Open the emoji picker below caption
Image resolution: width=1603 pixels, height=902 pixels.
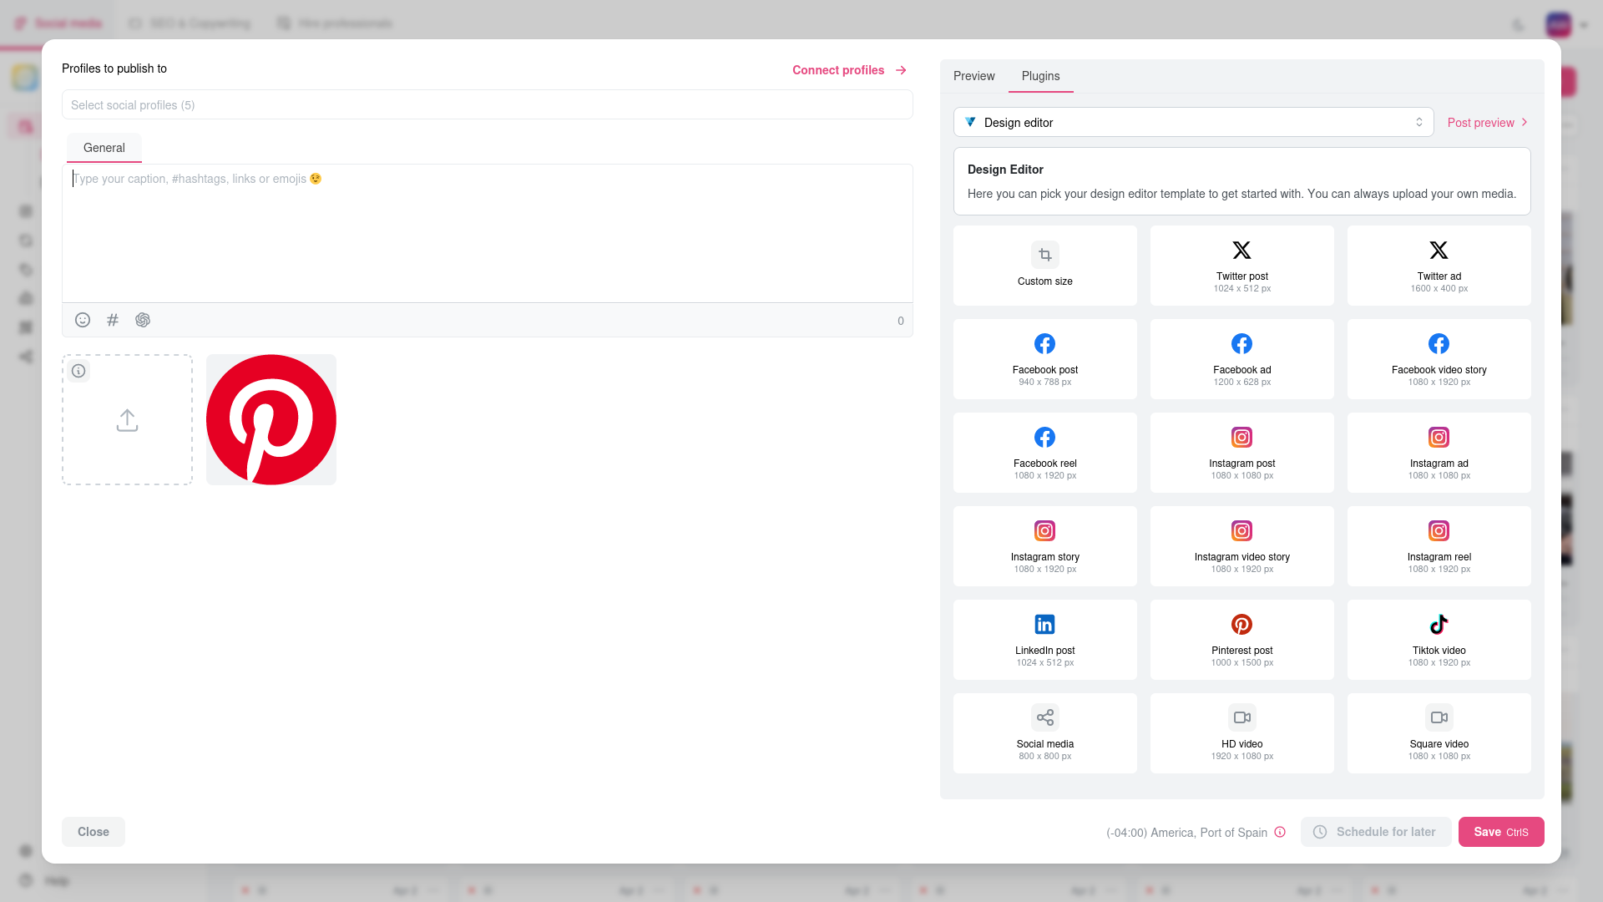point(83,320)
